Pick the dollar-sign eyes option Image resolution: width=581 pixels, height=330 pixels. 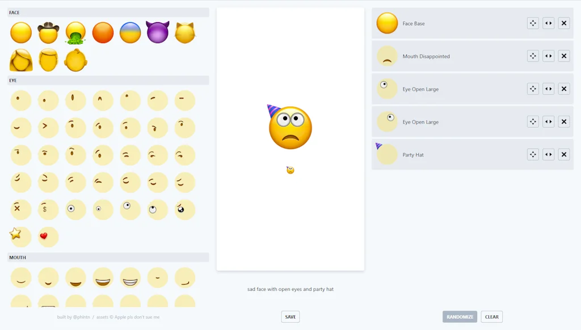click(x=48, y=209)
